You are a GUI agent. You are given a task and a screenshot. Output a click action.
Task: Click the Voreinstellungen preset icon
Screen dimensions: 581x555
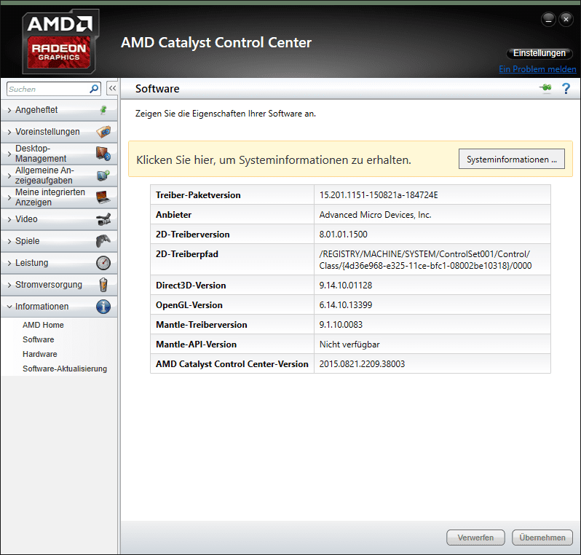pyautogui.click(x=103, y=132)
